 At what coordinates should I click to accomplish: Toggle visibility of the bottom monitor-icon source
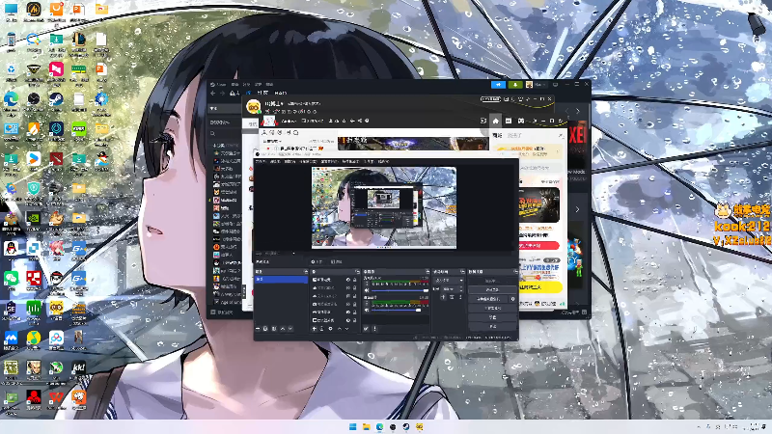coord(348,320)
